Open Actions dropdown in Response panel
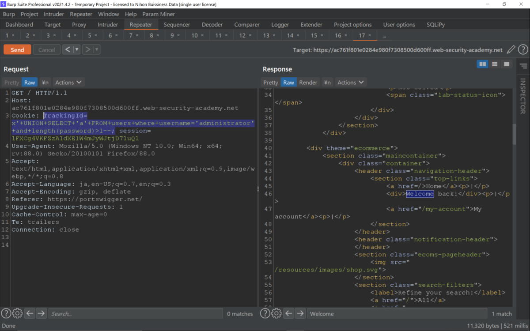The height and width of the screenshot is (331, 530). [x=351, y=82]
